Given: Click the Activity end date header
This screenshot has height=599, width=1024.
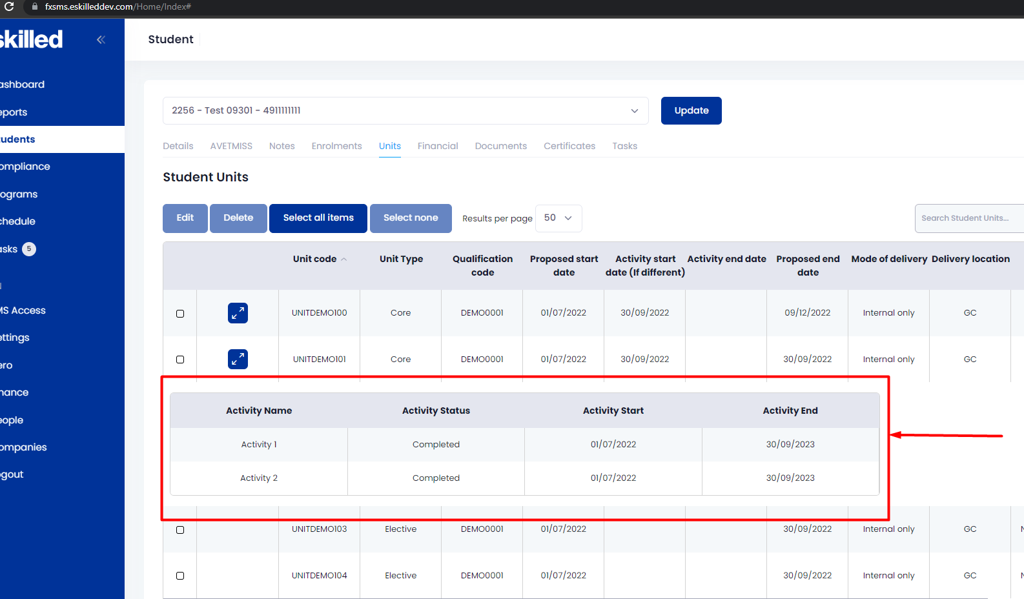Looking at the screenshot, I should tap(726, 259).
